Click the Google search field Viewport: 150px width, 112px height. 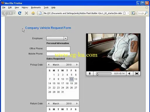[x=141, y=13]
